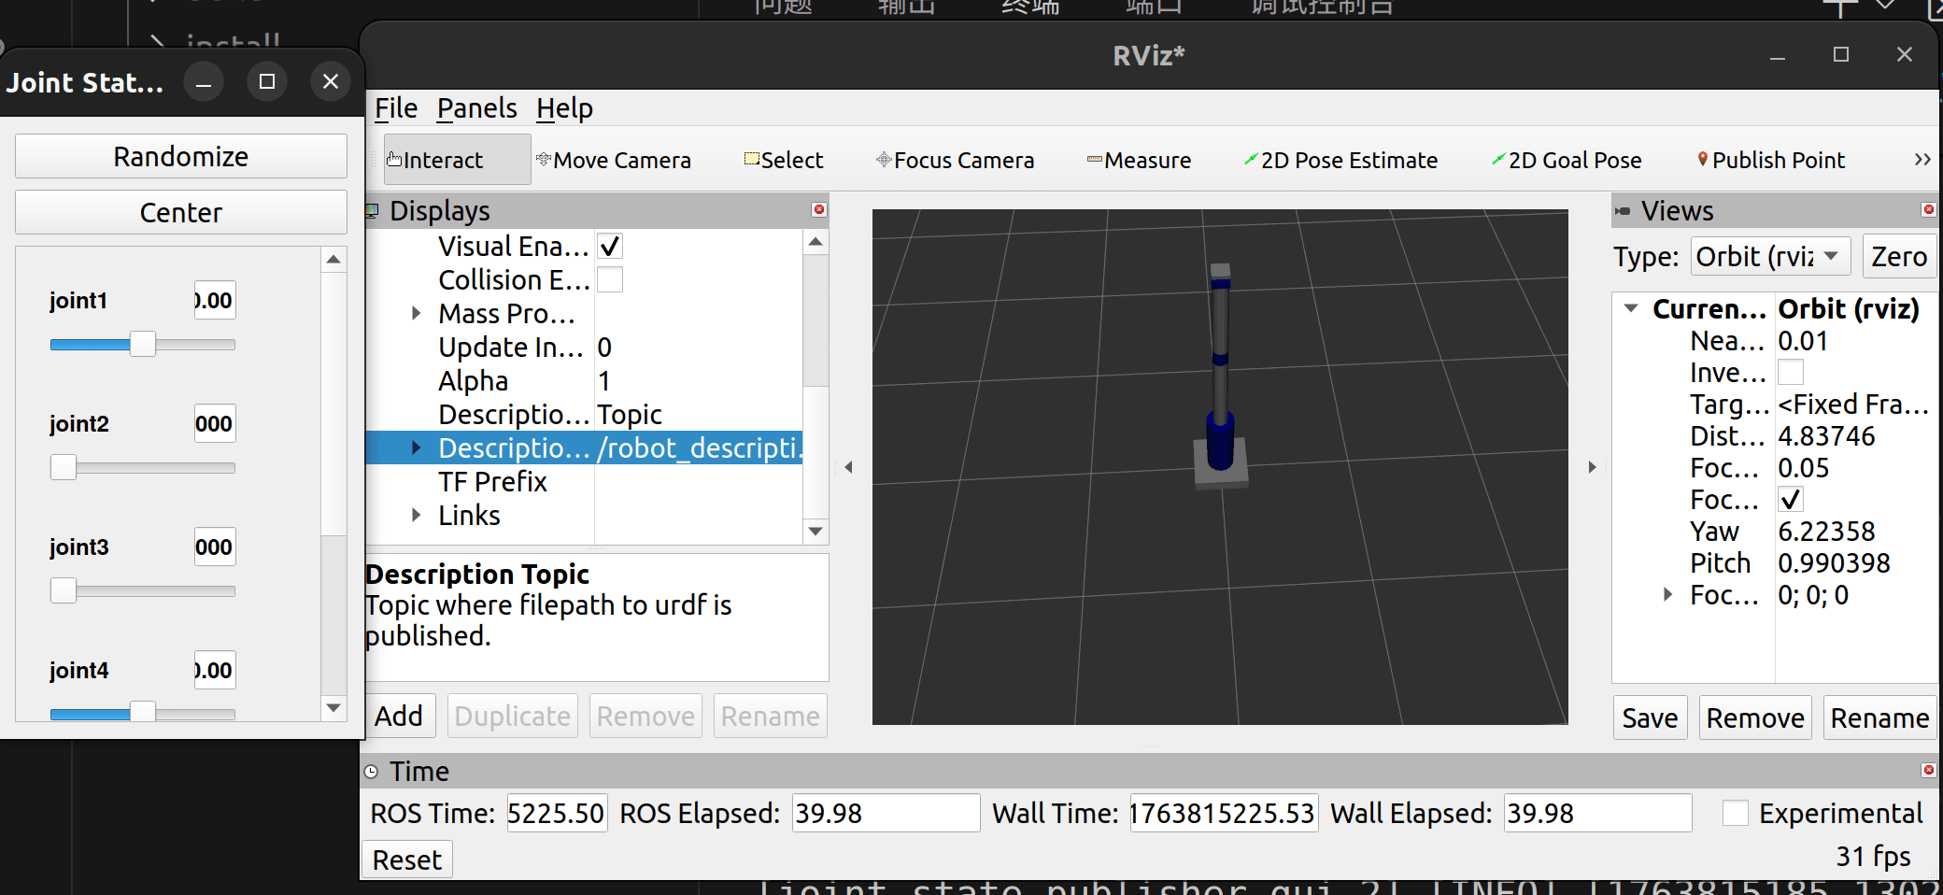Activate the Move Camera tool
Viewport: 1943px width, 895px height.
(614, 161)
